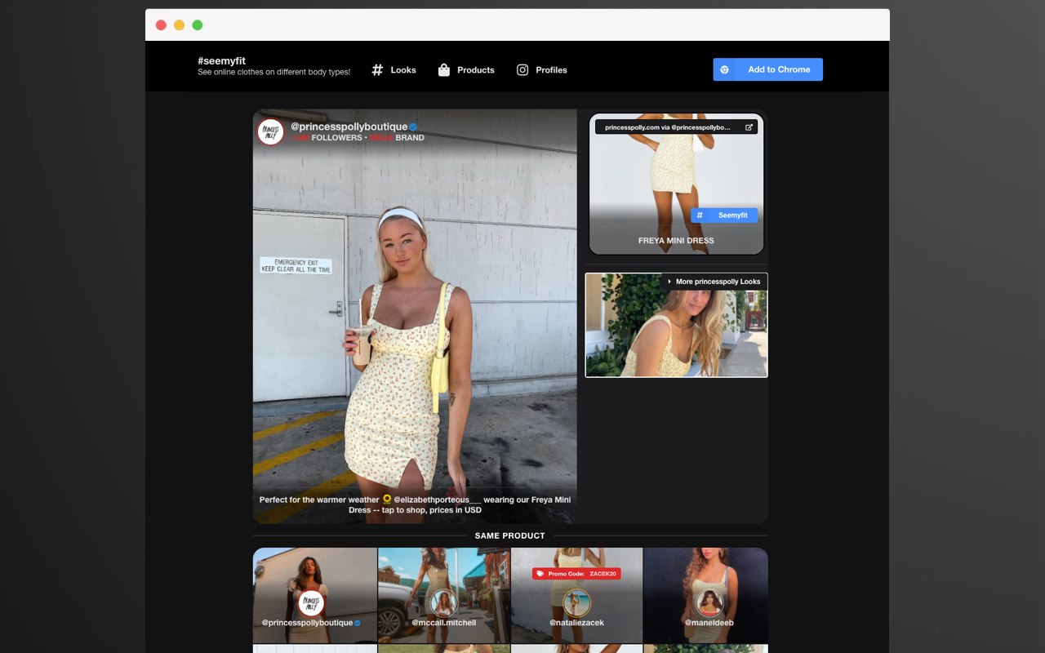
Task: Click the post caption mentioning @elizabethporteous___
Action: 415,504
